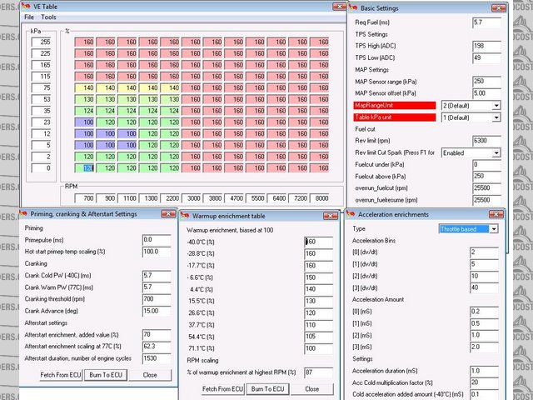Viewport: 533px width, 400px height.
Task: Click the Req Fuel (ms) input field
Action: coord(486,22)
